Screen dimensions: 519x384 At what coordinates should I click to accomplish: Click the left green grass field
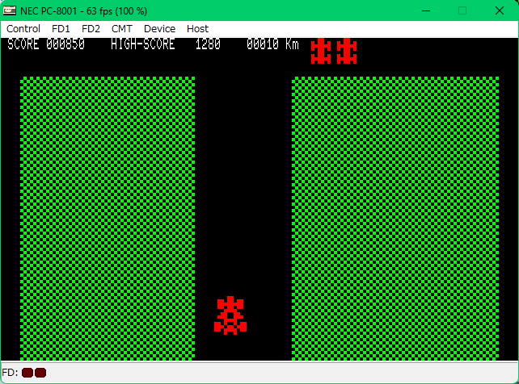[x=108, y=218]
